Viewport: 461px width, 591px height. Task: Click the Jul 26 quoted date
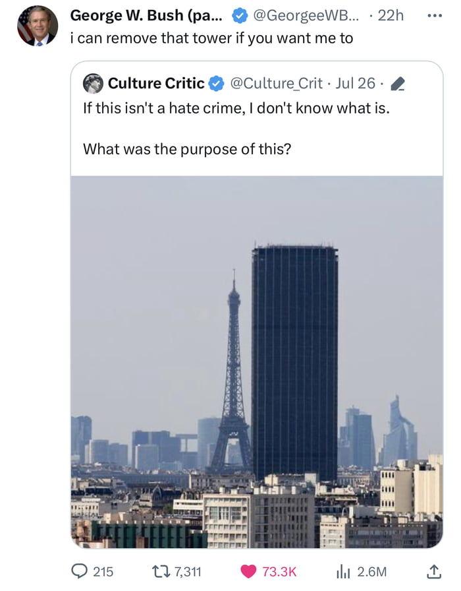pos(355,83)
